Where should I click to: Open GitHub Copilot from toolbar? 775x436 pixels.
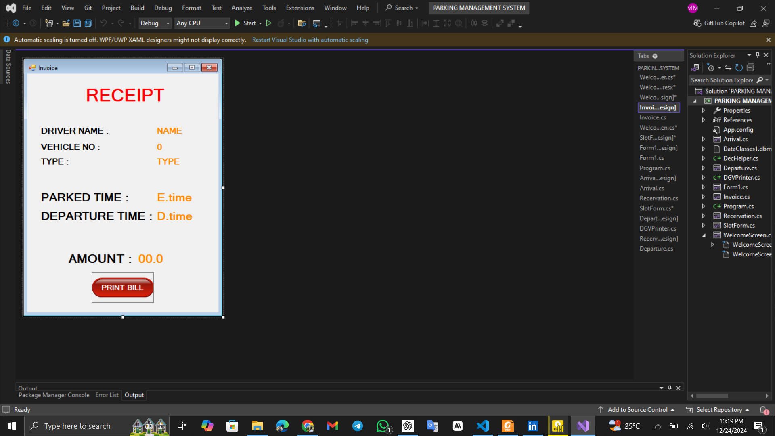(719, 23)
